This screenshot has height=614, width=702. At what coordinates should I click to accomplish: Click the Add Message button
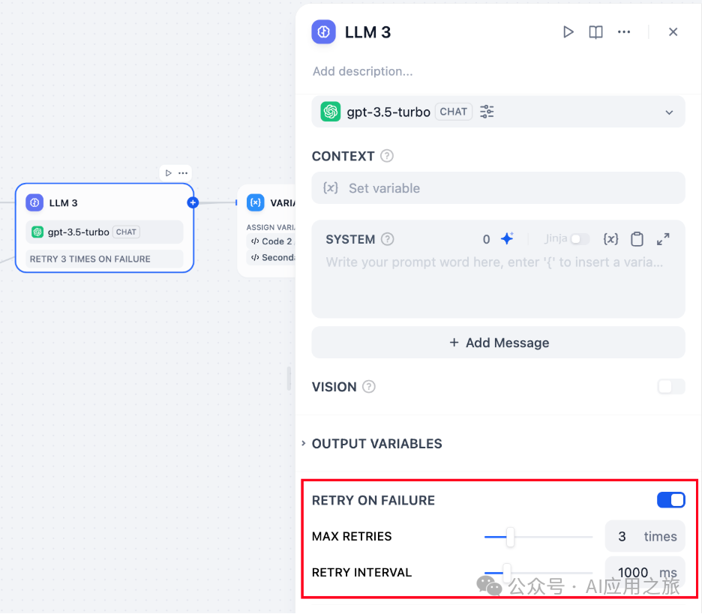498,343
